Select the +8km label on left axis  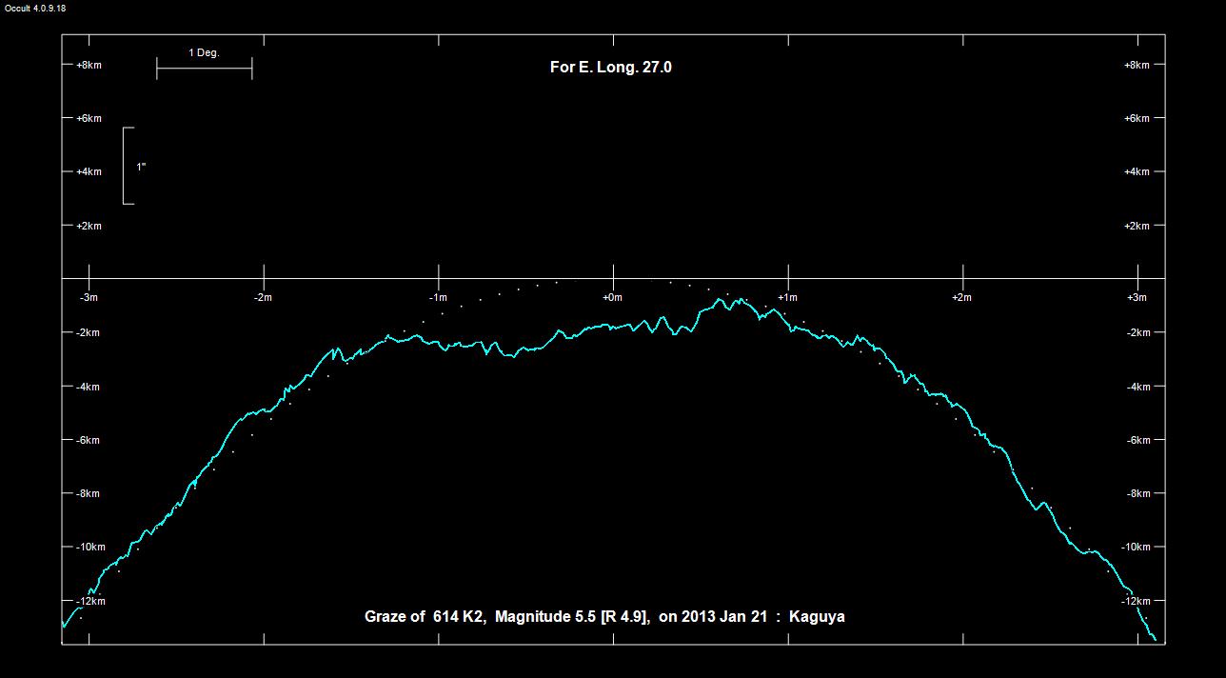tap(89, 65)
